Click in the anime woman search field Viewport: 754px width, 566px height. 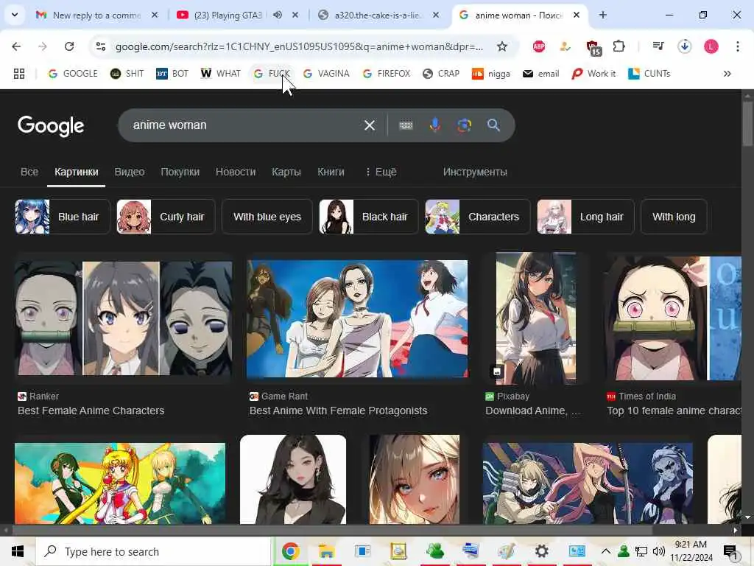(243, 125)
